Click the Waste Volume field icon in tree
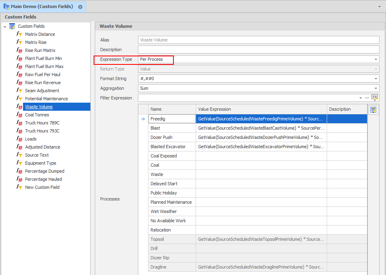The width and height of the screenshot is (386, 275). pyautogui.click(x=19, y=107)
